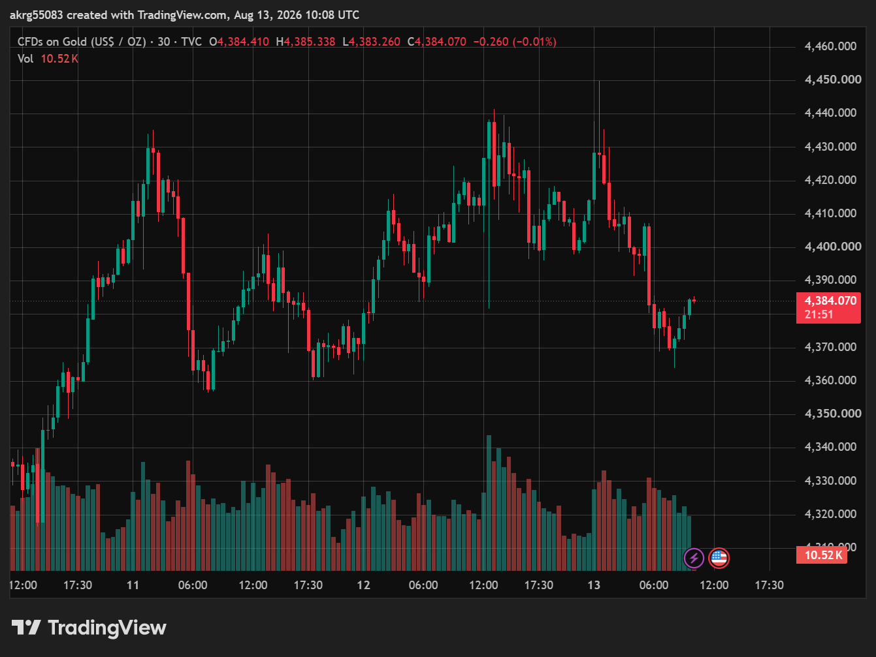
Task: Click the change value −0.260 (−0.01%)
Action: coord(514,42)
